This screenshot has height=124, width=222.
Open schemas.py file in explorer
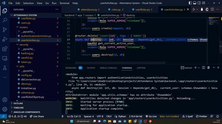(28, 93)
